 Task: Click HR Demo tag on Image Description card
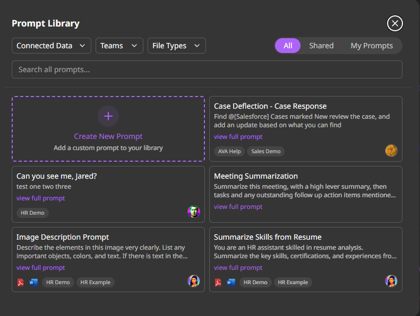pyautogui.click(x=58, y=283)
